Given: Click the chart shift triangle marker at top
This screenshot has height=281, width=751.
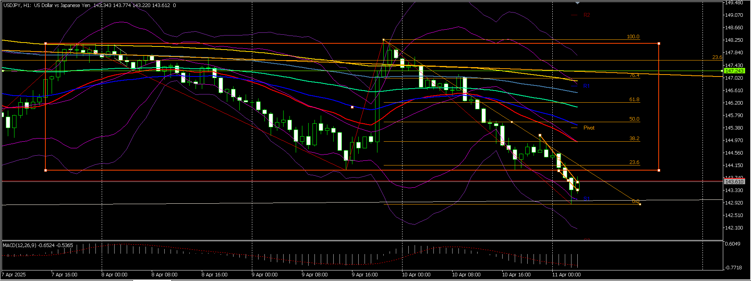Looking at the screenshot, I should point(577,3).
